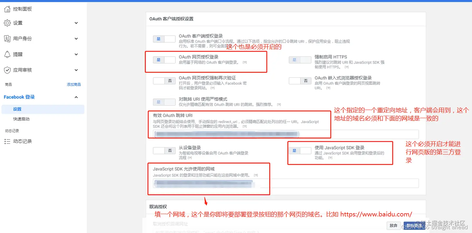
Task: Click the 应用审核 shield icon
Action: 7,70
